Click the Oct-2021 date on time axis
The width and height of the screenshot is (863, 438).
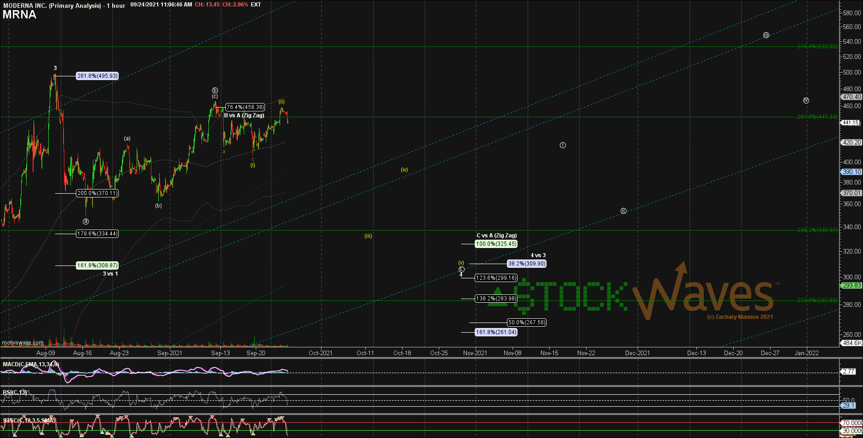pyautogui.click(x=321, y=353)
